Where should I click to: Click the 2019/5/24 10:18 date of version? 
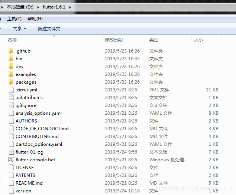click(122, 191)
